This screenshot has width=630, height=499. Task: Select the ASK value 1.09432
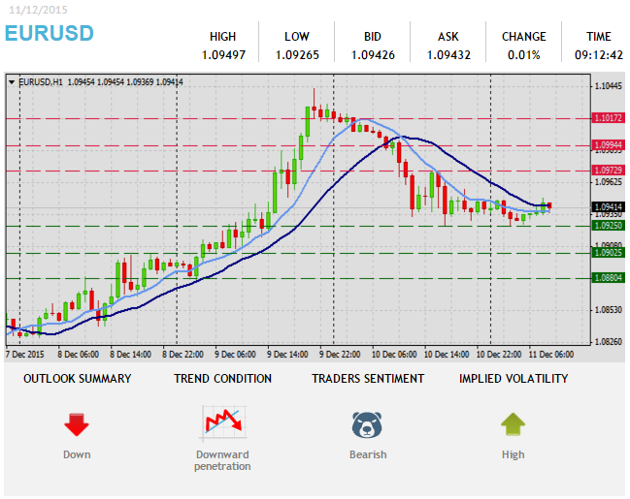(x=448, y=54)
